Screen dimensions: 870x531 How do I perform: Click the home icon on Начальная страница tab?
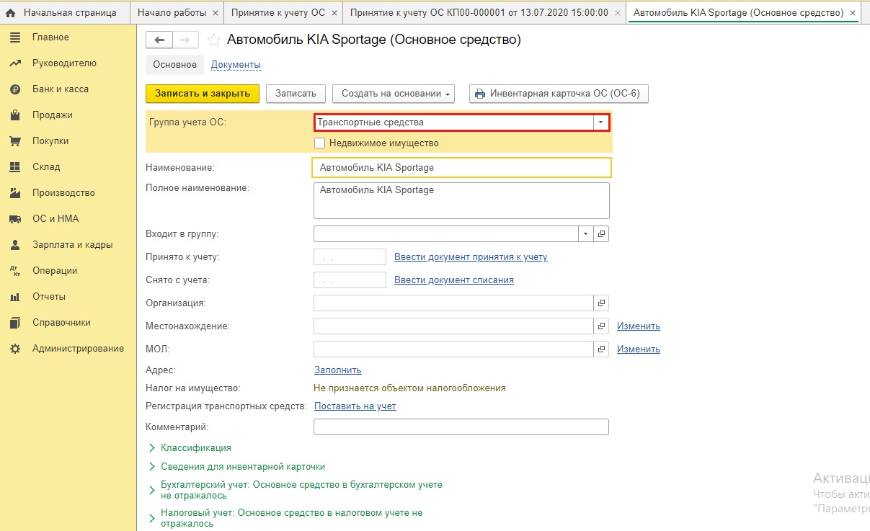11,13
